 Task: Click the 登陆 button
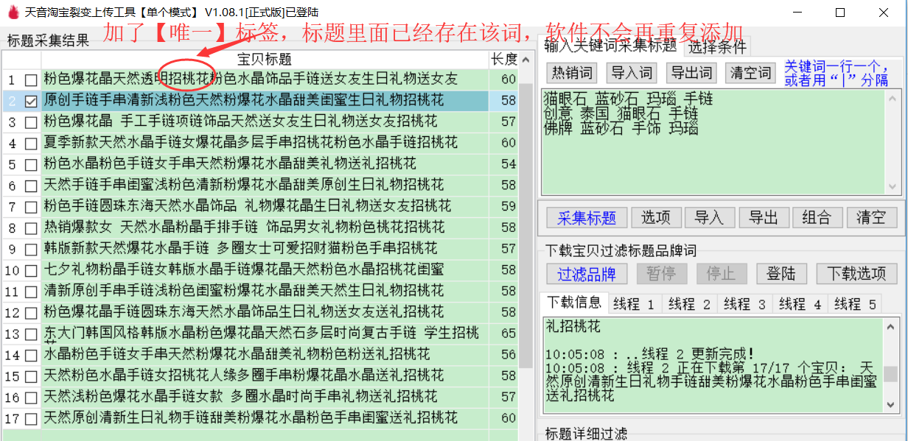click(781, 274)
